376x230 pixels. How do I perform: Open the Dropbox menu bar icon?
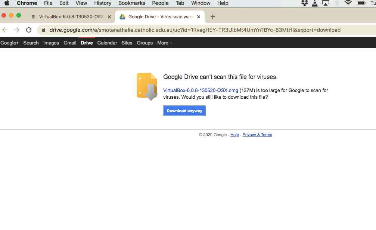(305, 3)
